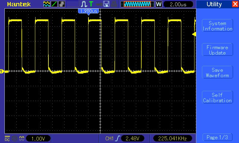Click the gray persistence waveform icon
Screen dimensions: 239x143
(x=62, y=4)
